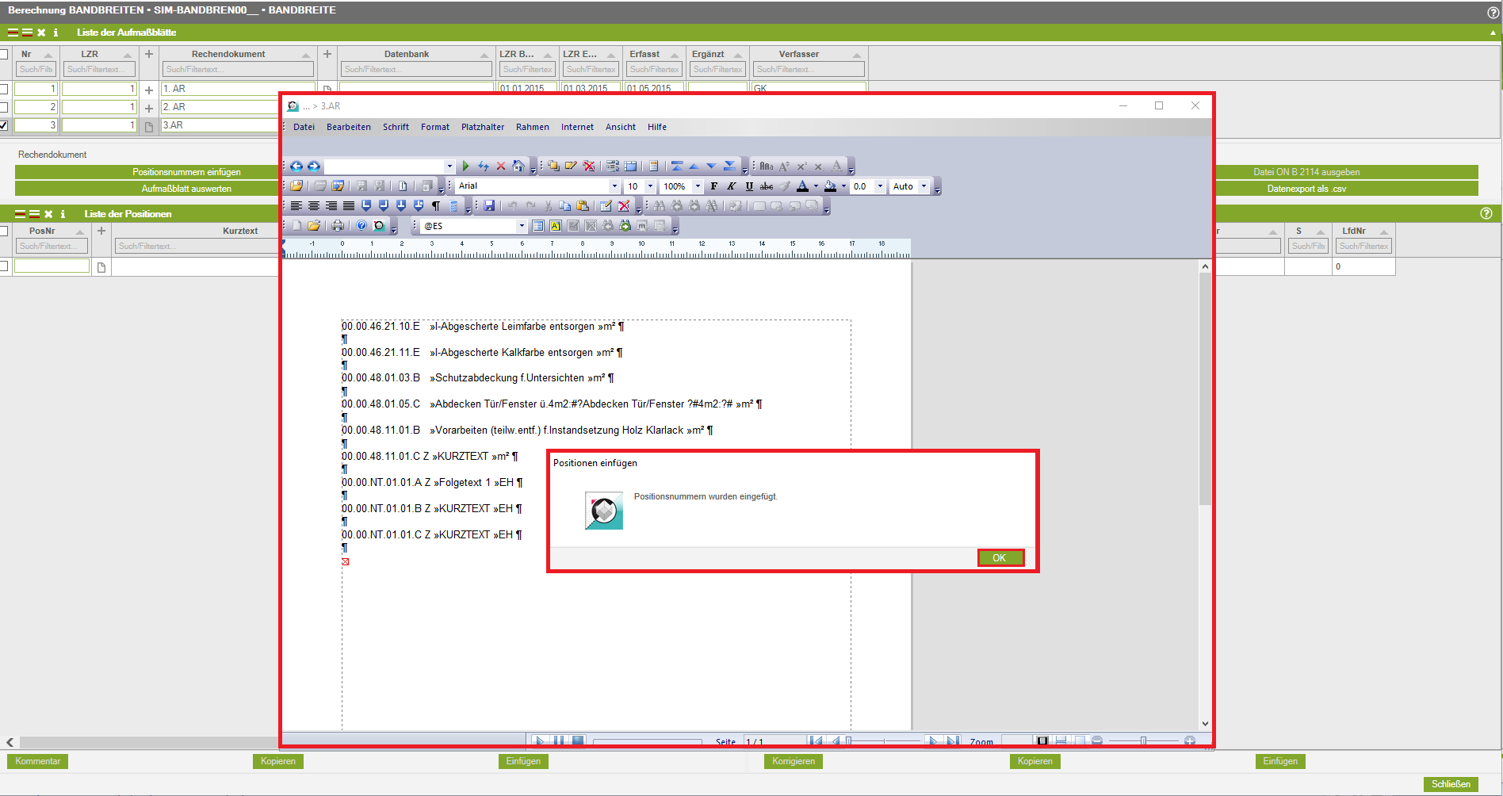Click the center-align text icon

(314, 206)
